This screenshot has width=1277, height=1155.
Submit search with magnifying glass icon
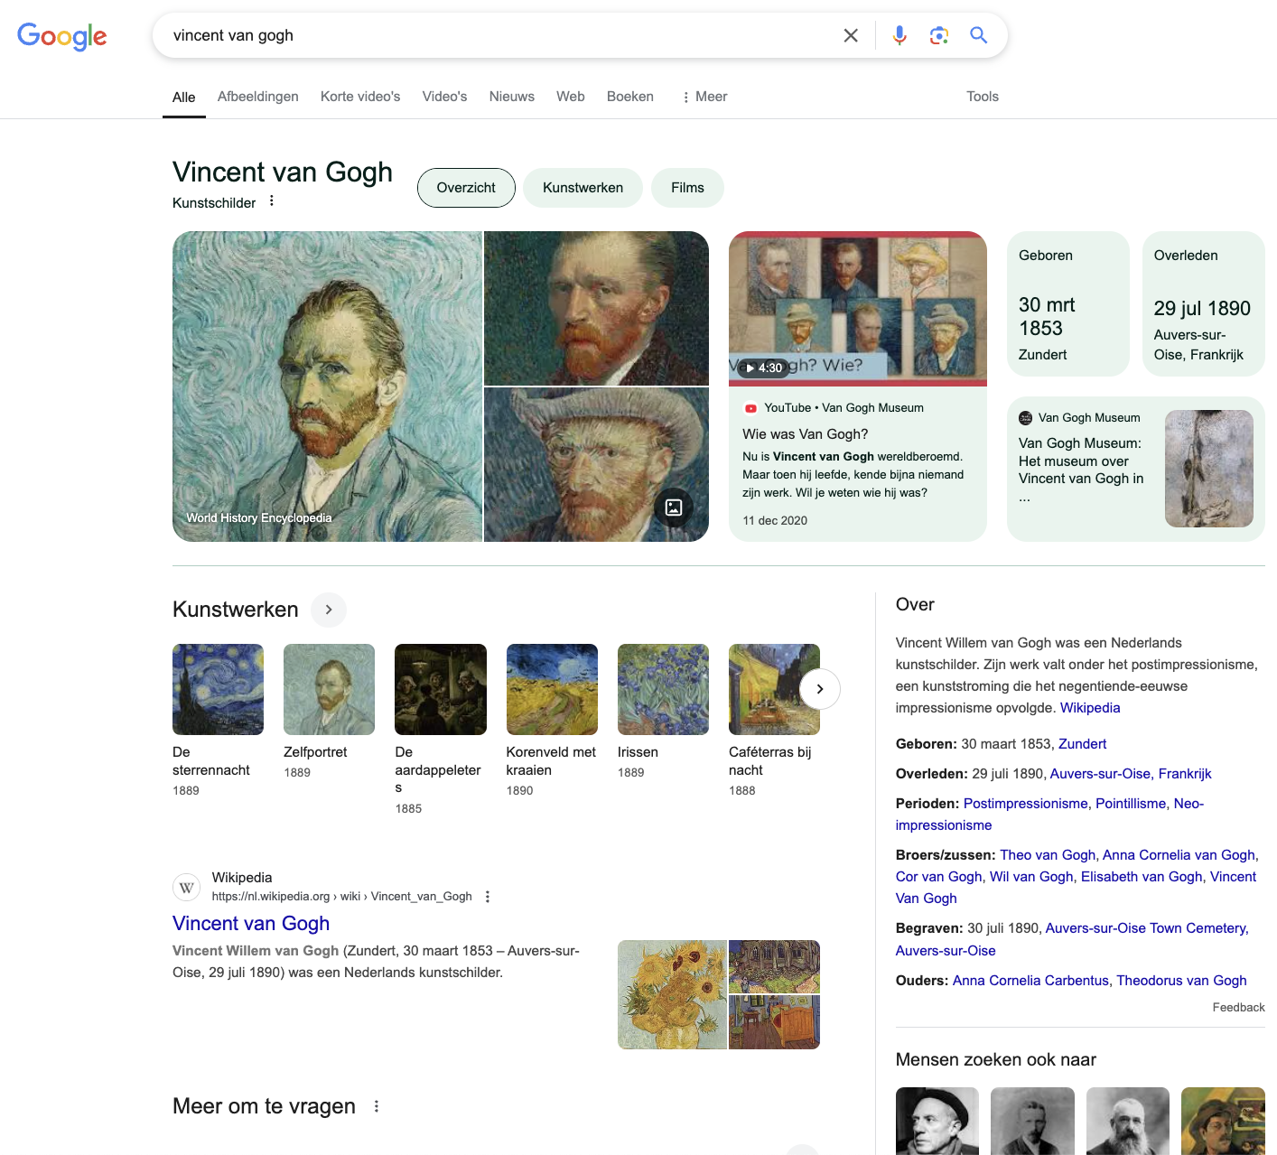click(x=979, y=35)
